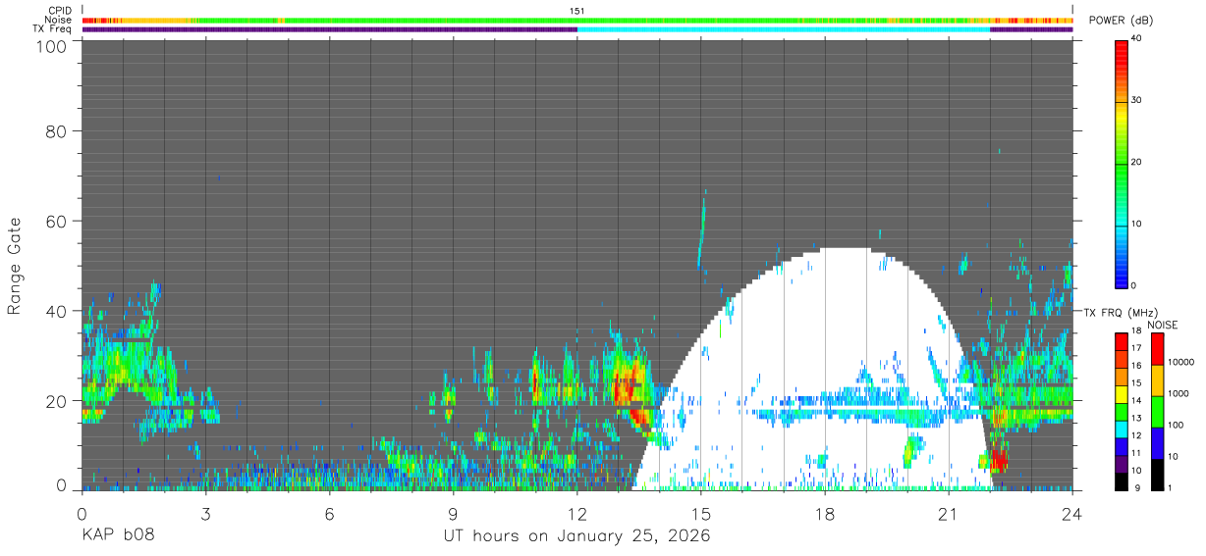The height and width of the screenshot is (556, 1206).
Task: Click the 20 tick on POWER colorbar
Action: pos(1136,162)
